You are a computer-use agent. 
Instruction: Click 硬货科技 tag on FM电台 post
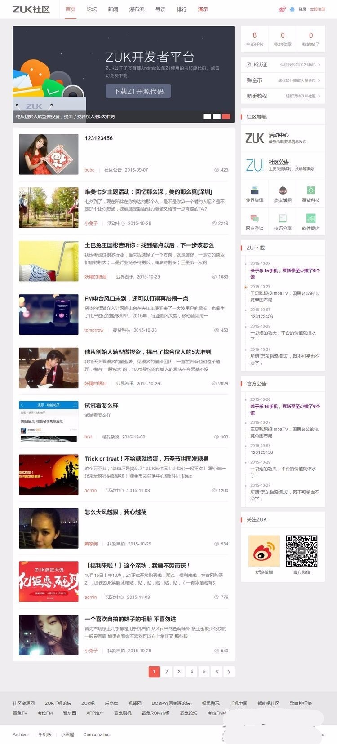click(x=122, y=330)
